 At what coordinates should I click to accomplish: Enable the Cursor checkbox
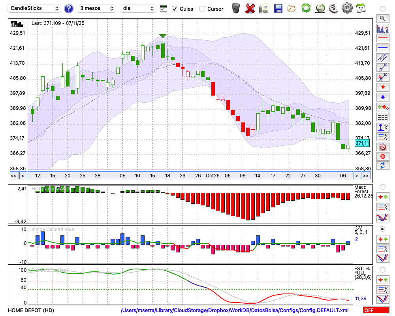pos(202,8)
